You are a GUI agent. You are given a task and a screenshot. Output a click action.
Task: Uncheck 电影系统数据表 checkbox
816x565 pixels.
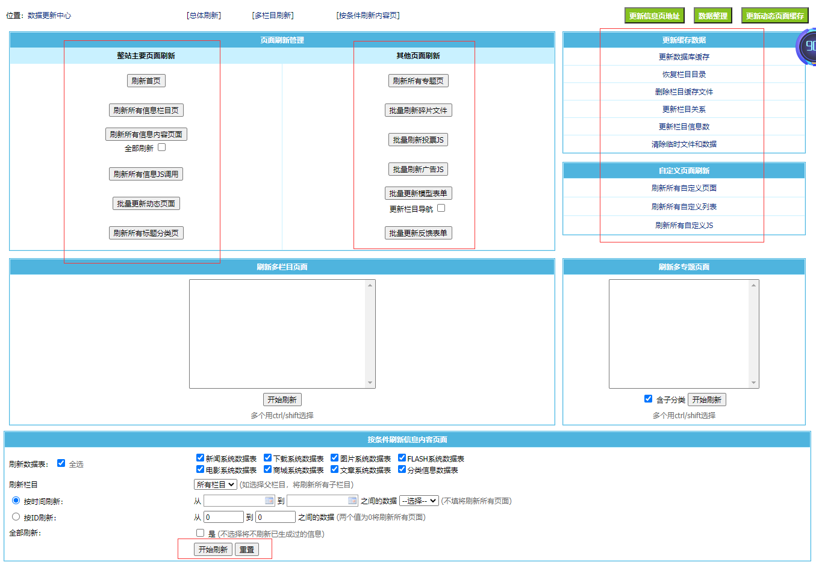click(200, 469)
